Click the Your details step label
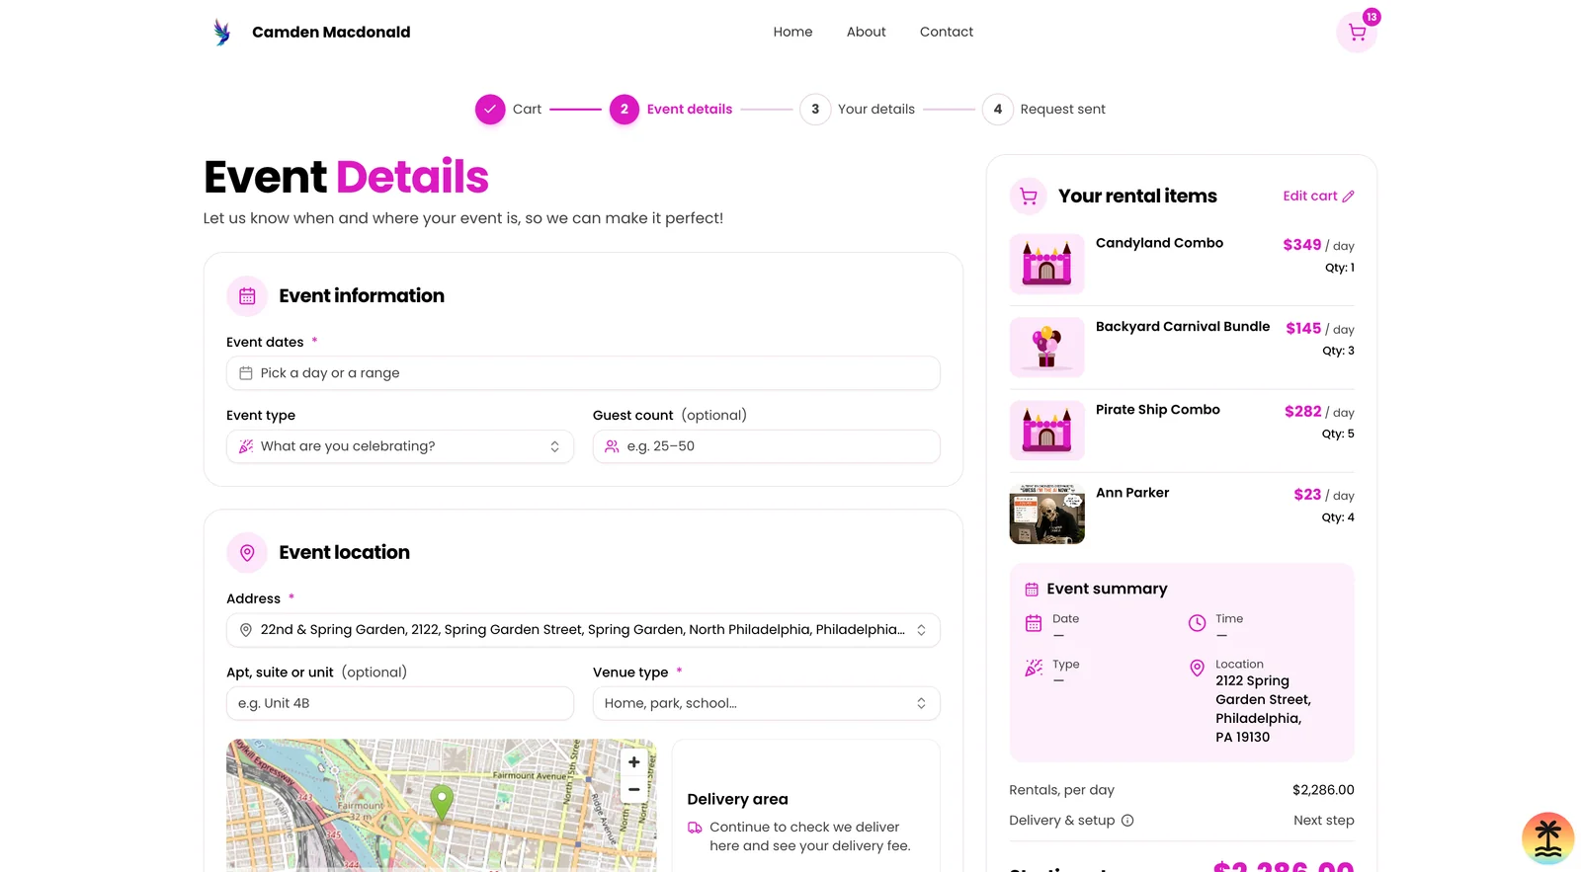 pyautogui.click(x=876, y=110)
